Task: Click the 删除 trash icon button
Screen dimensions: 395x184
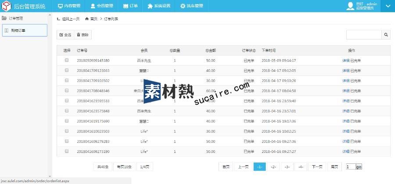Action: tap(82, 35)
